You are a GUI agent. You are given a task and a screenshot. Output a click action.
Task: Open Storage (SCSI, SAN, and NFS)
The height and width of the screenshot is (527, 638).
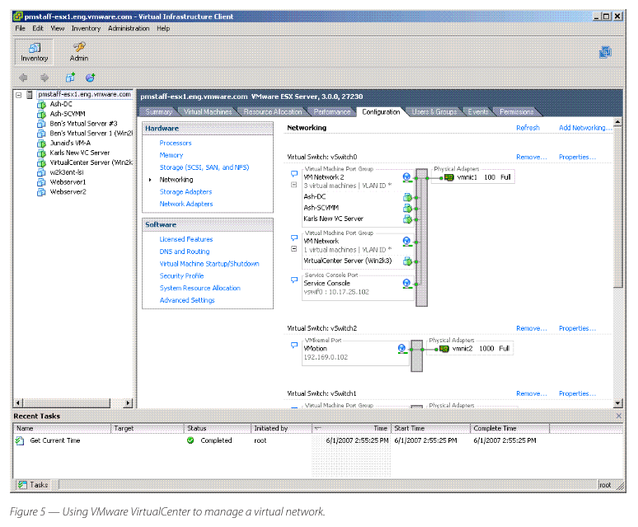pos(204,167)
